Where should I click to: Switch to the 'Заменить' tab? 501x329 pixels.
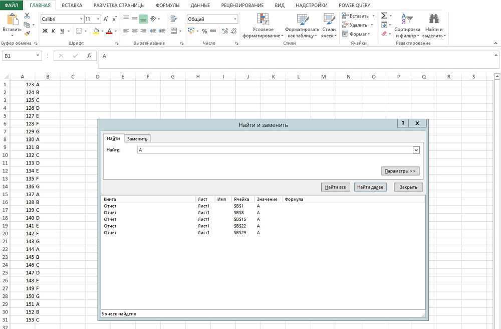tap(137, 138)
